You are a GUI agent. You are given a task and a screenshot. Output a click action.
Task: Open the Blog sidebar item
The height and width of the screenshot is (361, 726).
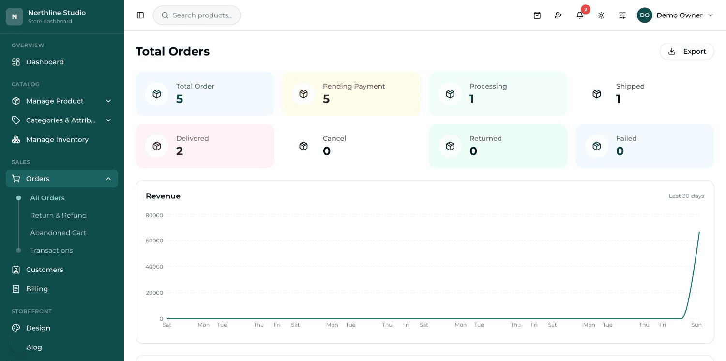coord(62,347)
